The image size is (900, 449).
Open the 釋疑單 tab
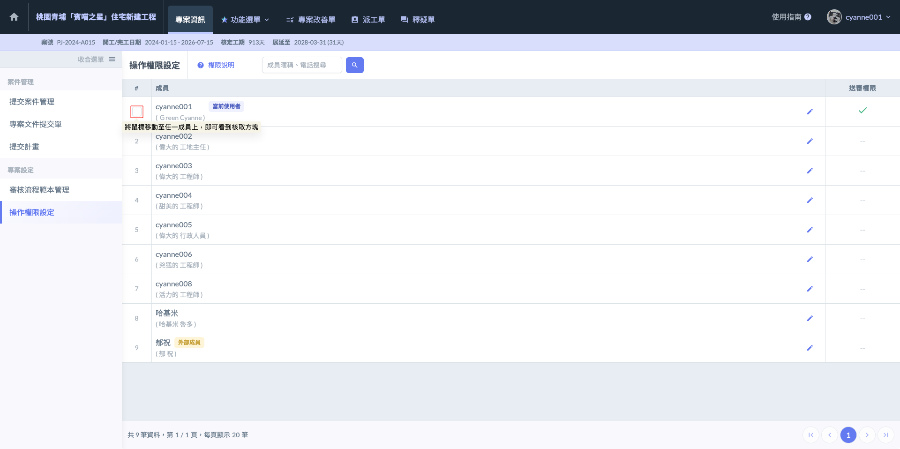(418, 20)
